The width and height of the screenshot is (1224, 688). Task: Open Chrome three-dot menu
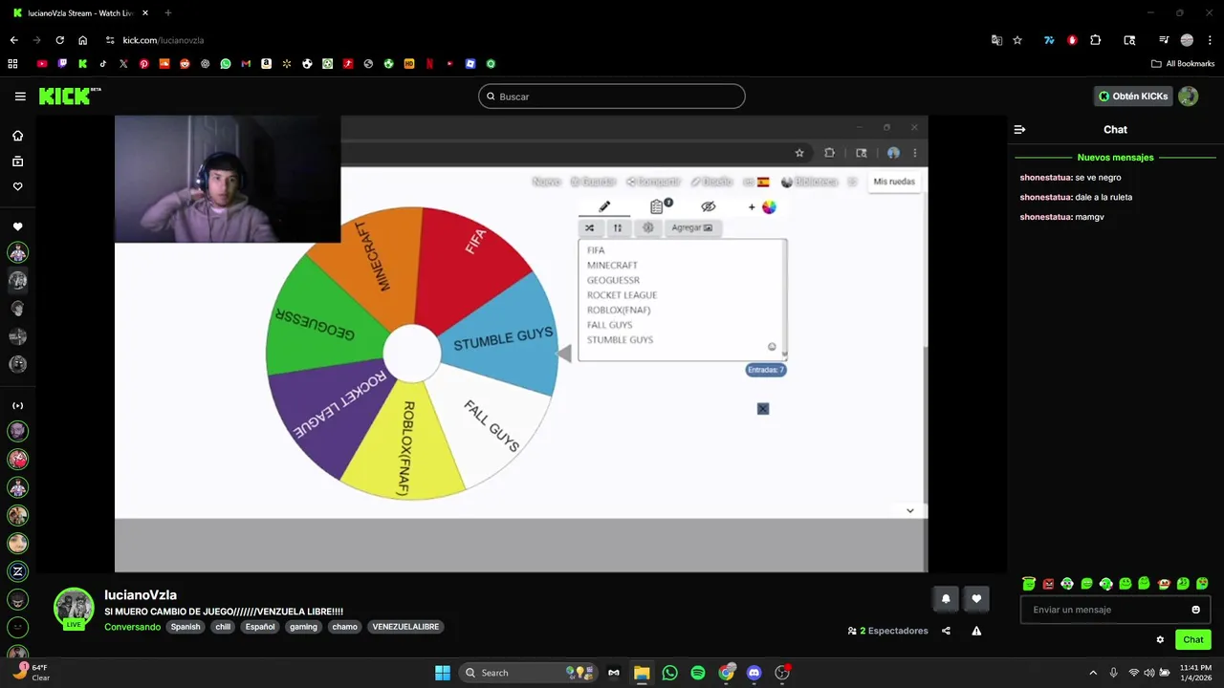tap(1210, 40)
